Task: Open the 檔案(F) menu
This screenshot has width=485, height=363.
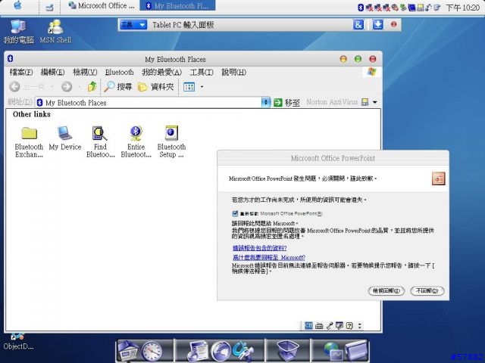Action: pos(21,73)
